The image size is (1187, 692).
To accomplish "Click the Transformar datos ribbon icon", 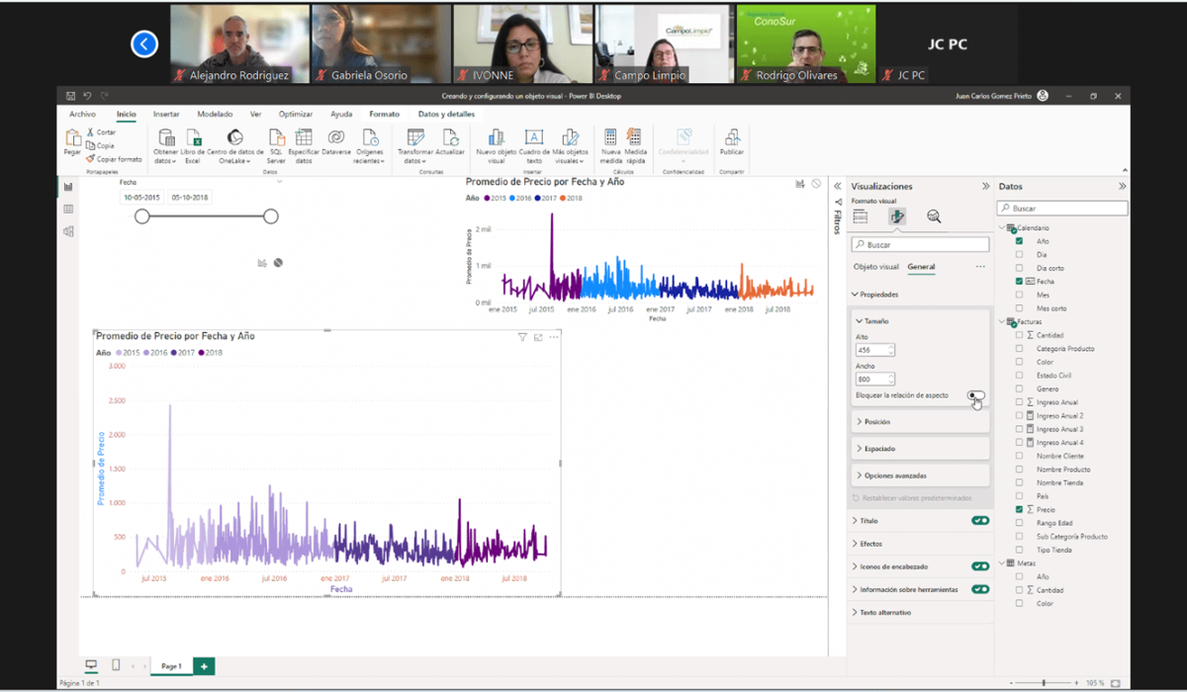I will 413,138.
